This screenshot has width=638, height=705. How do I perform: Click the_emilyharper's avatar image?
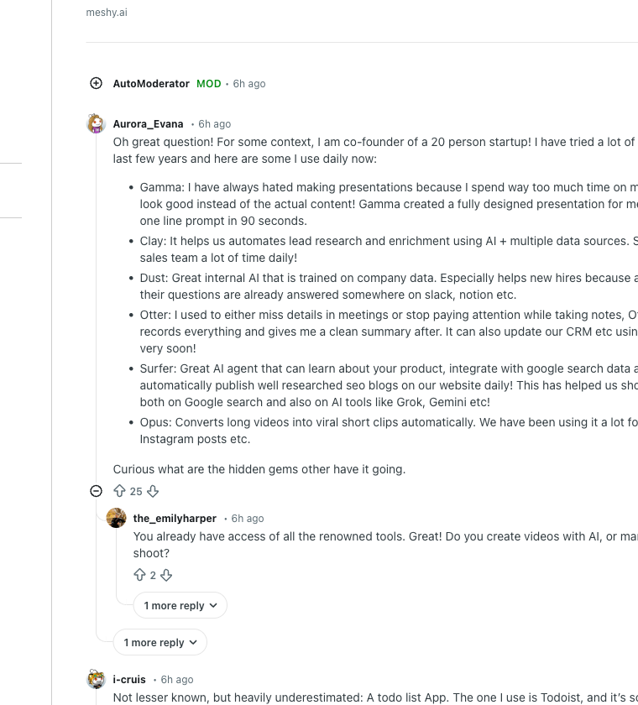pos(116,518)
